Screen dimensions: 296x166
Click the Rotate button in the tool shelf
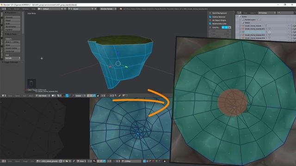pos(12,20)
